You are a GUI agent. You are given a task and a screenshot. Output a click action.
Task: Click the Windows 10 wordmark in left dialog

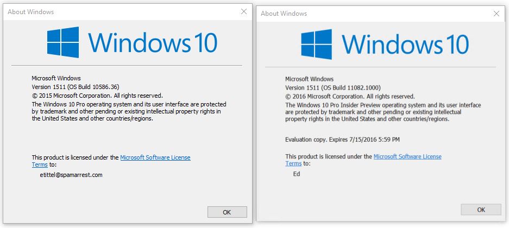153,42
